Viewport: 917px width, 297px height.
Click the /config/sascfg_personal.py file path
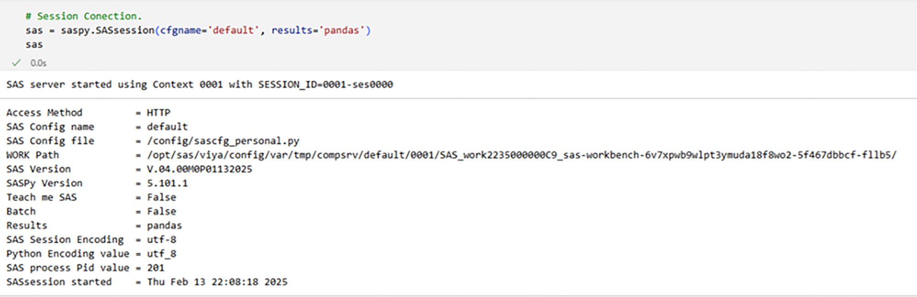[223, 141]
